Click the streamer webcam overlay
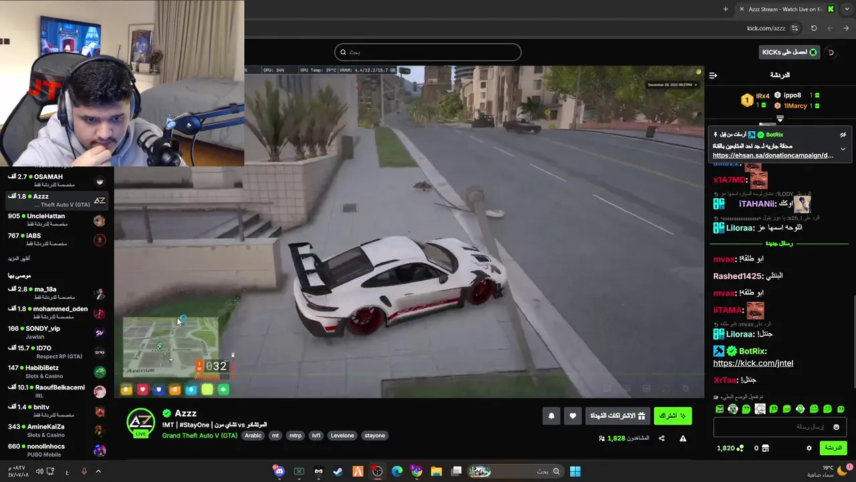 122,83
